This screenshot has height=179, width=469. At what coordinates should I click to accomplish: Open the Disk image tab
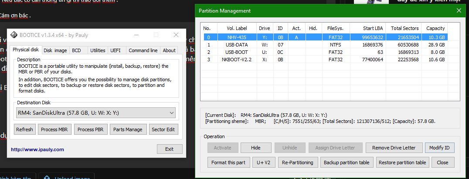[x=55, y=50]
